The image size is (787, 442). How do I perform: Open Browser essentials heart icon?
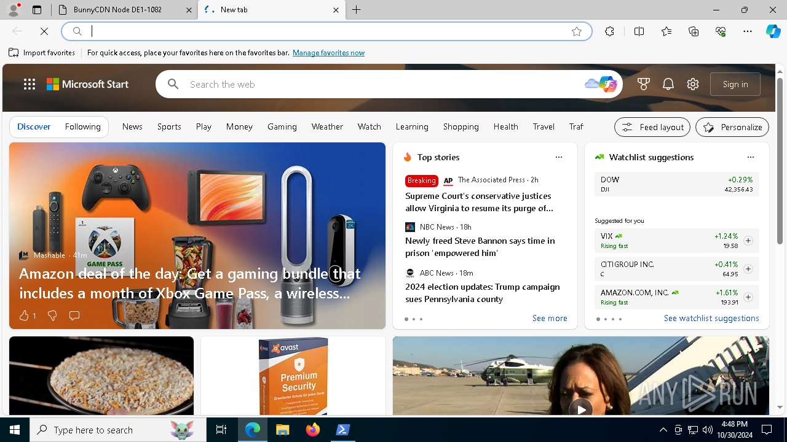point(721,31)
